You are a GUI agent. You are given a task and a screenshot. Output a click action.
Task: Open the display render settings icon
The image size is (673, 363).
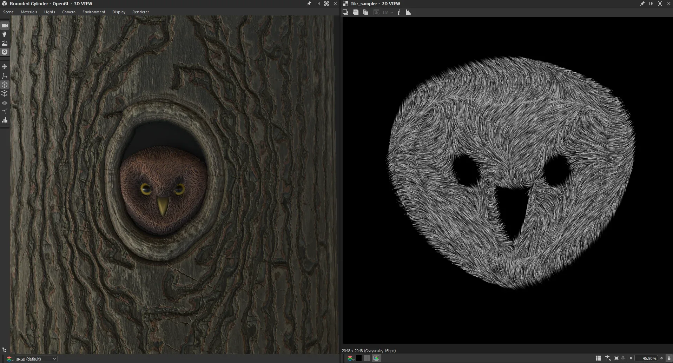pyautogui.click(x=5, y=52)
